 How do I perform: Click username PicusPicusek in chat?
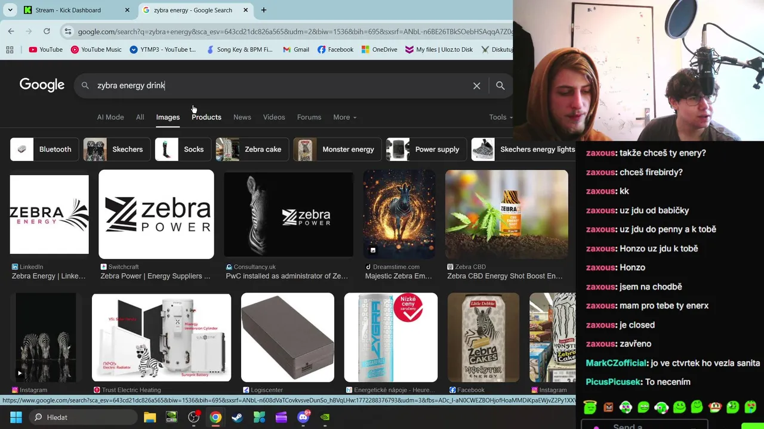614,382
